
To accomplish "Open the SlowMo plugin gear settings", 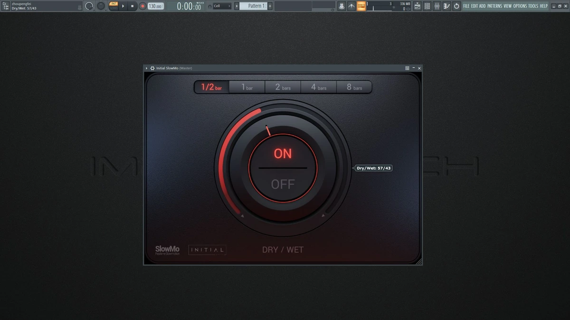I will [152, 68].
